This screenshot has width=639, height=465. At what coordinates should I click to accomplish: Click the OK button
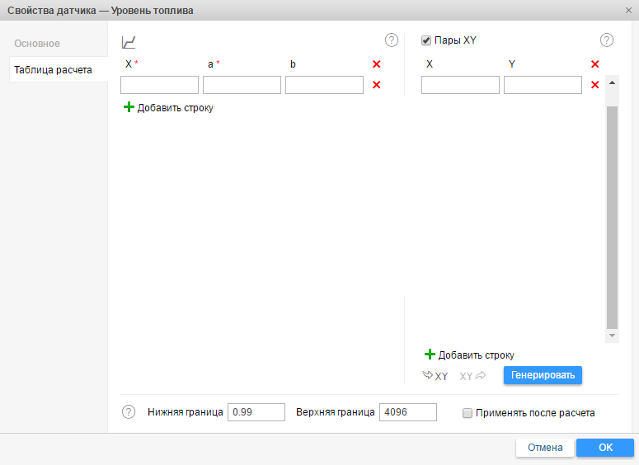[x=605, y=448]
